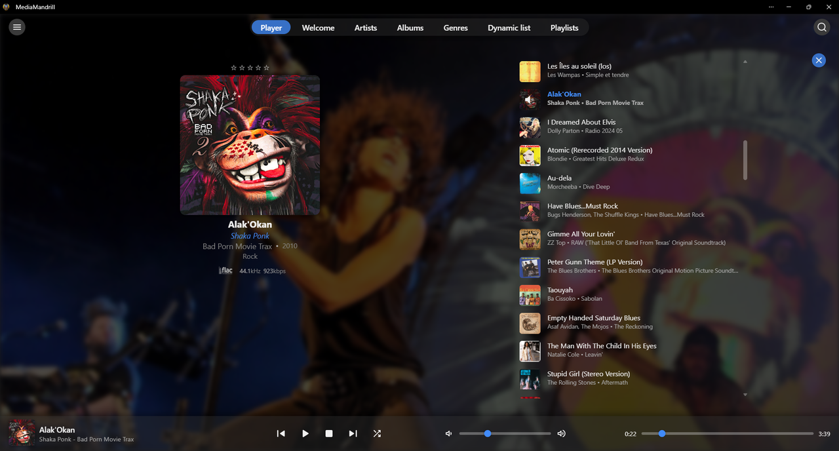Click the Les Wampas album thumbnail
The width and height of the screenshot is (839, 451).
530,71
